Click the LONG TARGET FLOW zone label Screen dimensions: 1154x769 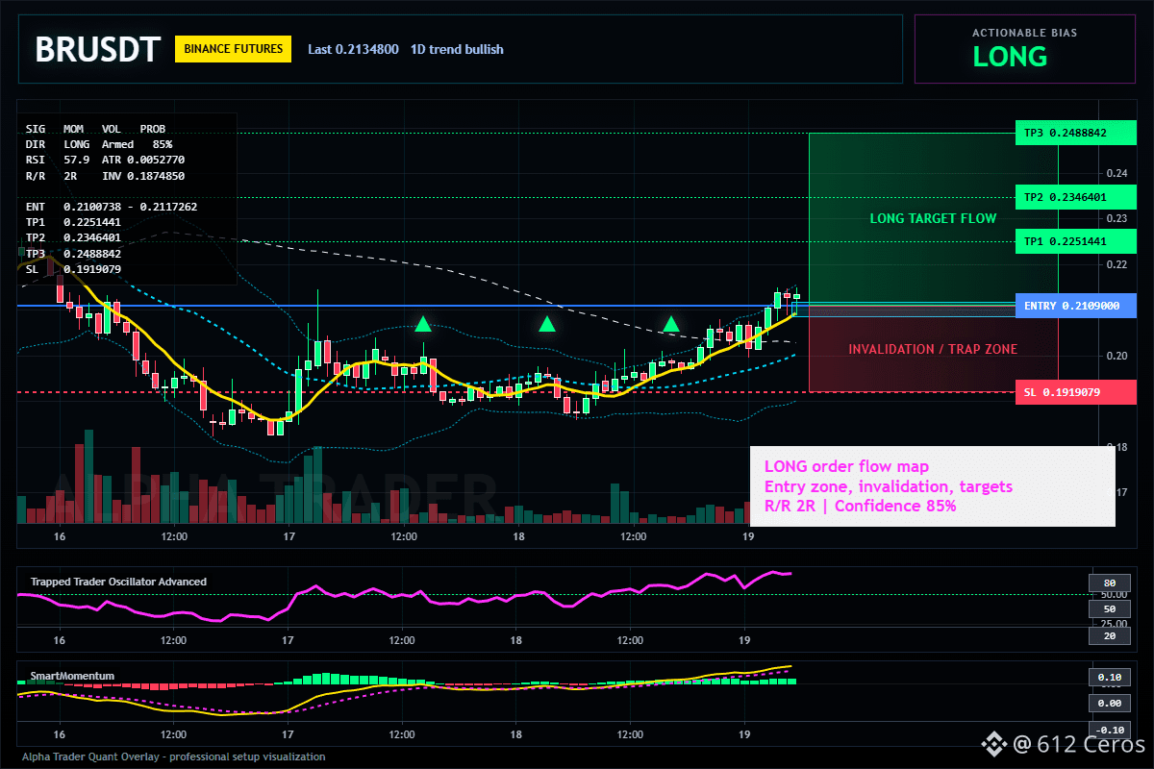click(x=933, y=218)
